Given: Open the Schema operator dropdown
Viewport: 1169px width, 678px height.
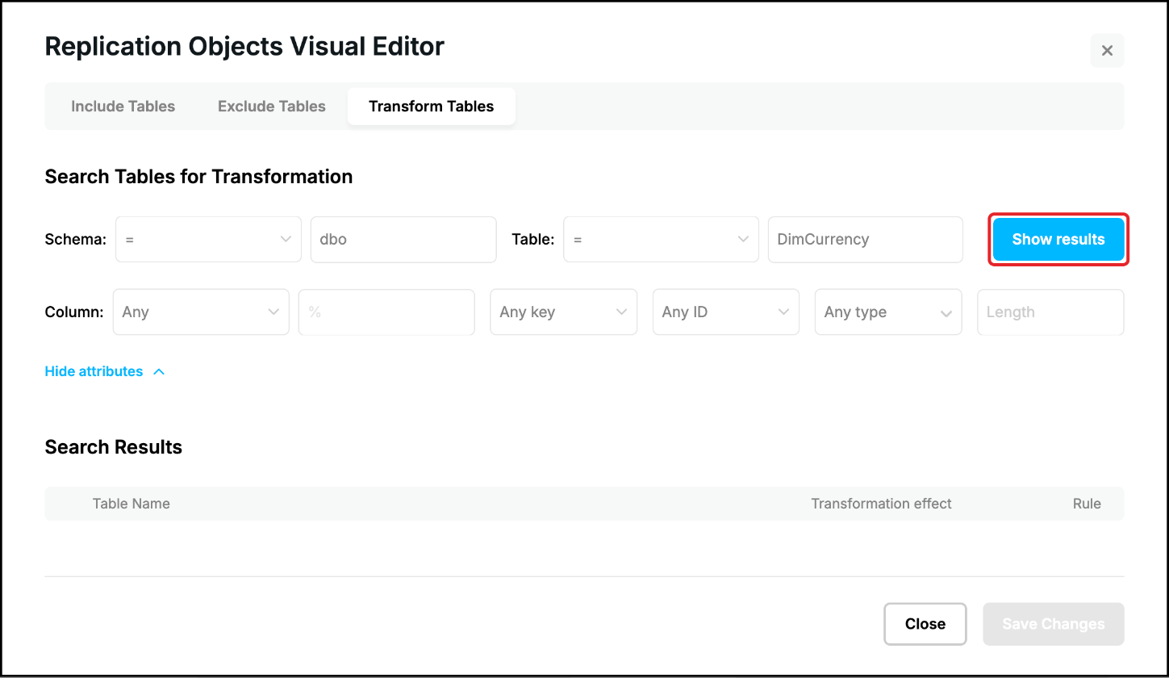Looking at the screenshot, I should pos(208,240).
